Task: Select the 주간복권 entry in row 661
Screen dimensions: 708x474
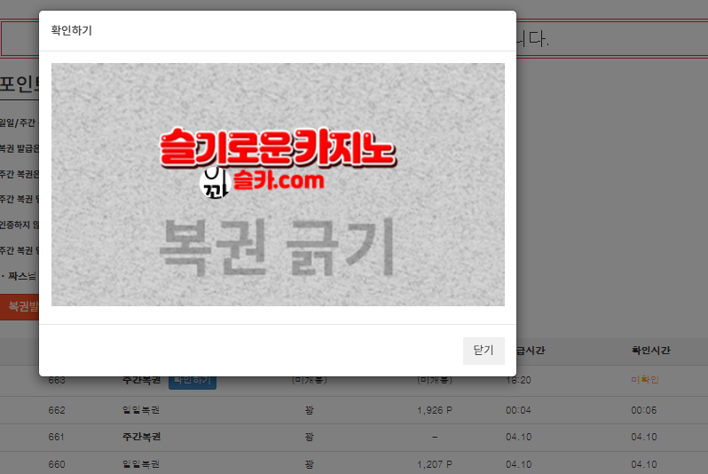Action: point(141,437)
